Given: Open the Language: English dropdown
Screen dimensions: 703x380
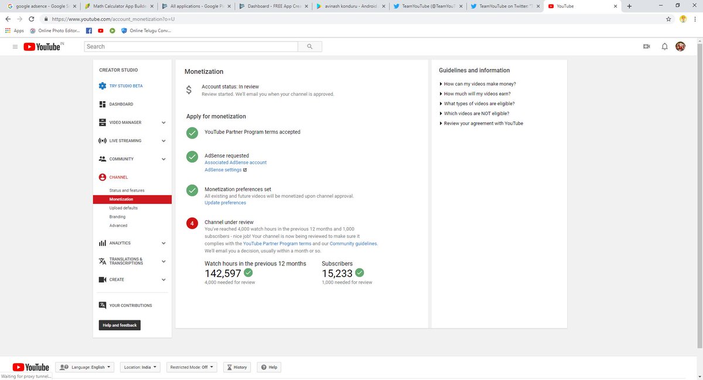Looking at the screenshot, I should [85, 367].
